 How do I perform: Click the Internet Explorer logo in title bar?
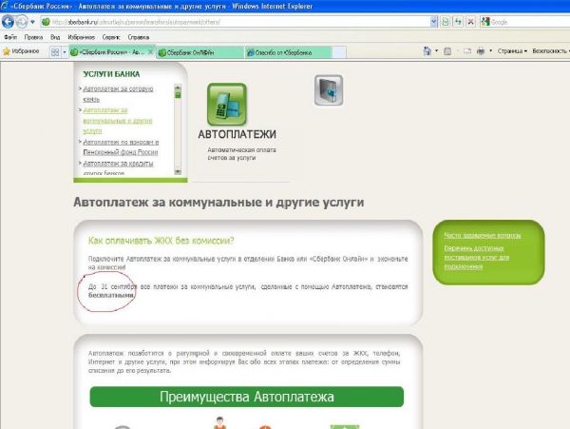pos(4,6)
